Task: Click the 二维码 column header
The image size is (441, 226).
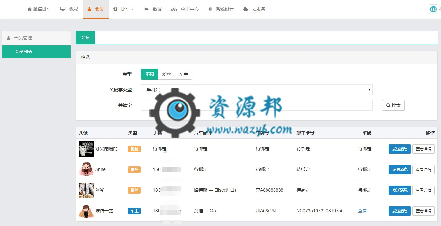Action: (x=365, y=133)
